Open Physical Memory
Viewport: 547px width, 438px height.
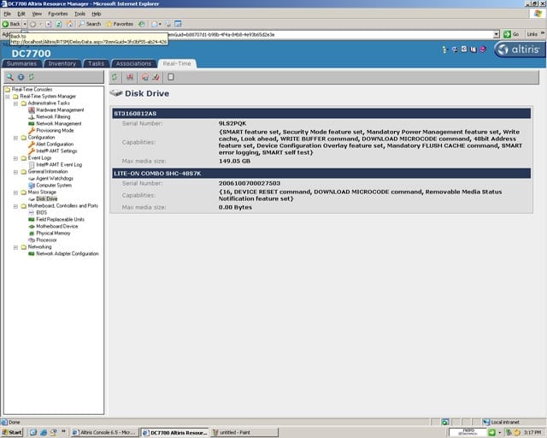pyautogui.click(x=53, y=233)
